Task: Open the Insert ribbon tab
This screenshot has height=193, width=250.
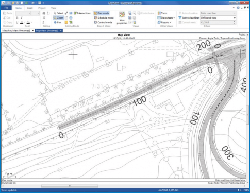Action: click(x=29, y=8)
